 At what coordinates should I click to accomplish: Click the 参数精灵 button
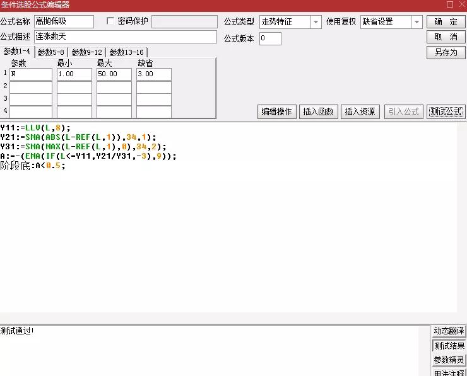tap(449, 360)
